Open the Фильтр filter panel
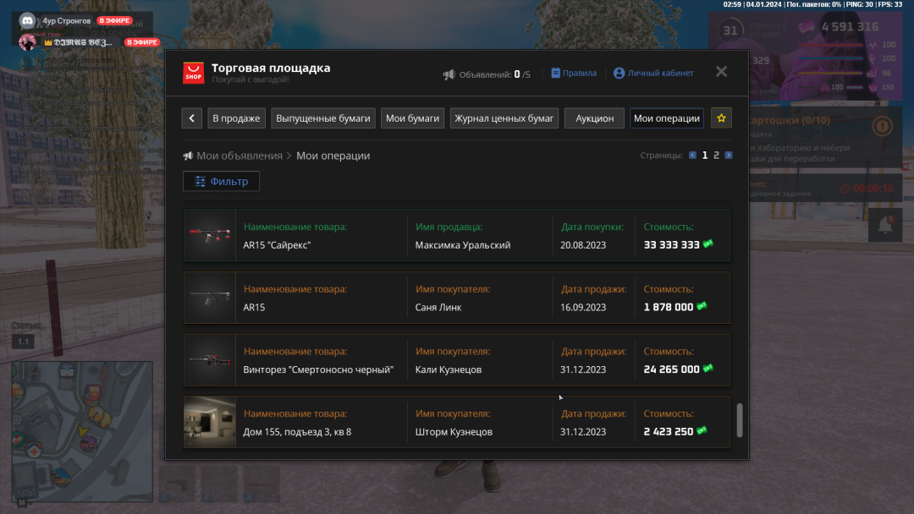Screen dimensions: 914x514 (221, 182)
